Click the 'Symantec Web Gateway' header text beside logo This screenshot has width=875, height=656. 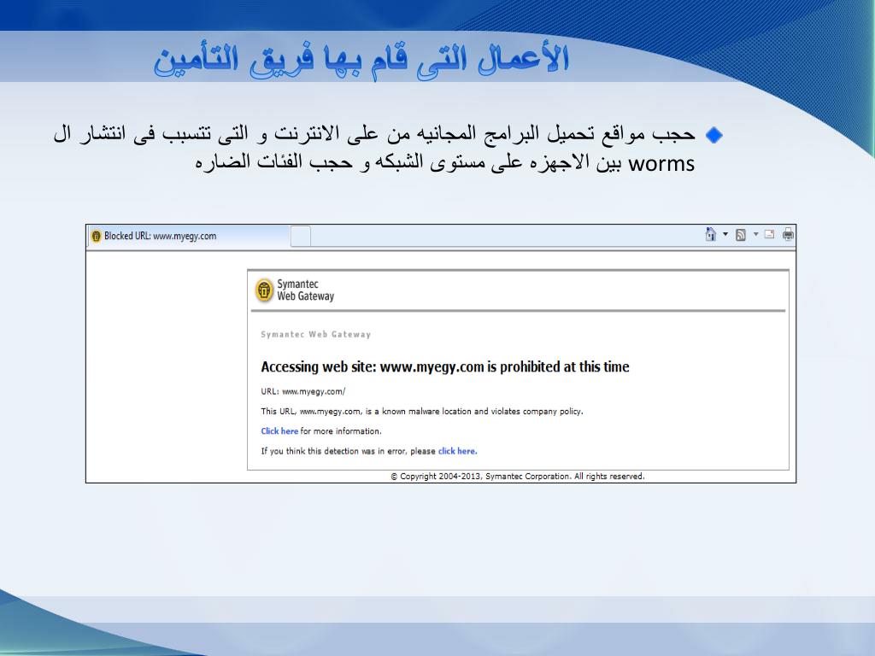[x=306, y=290]
